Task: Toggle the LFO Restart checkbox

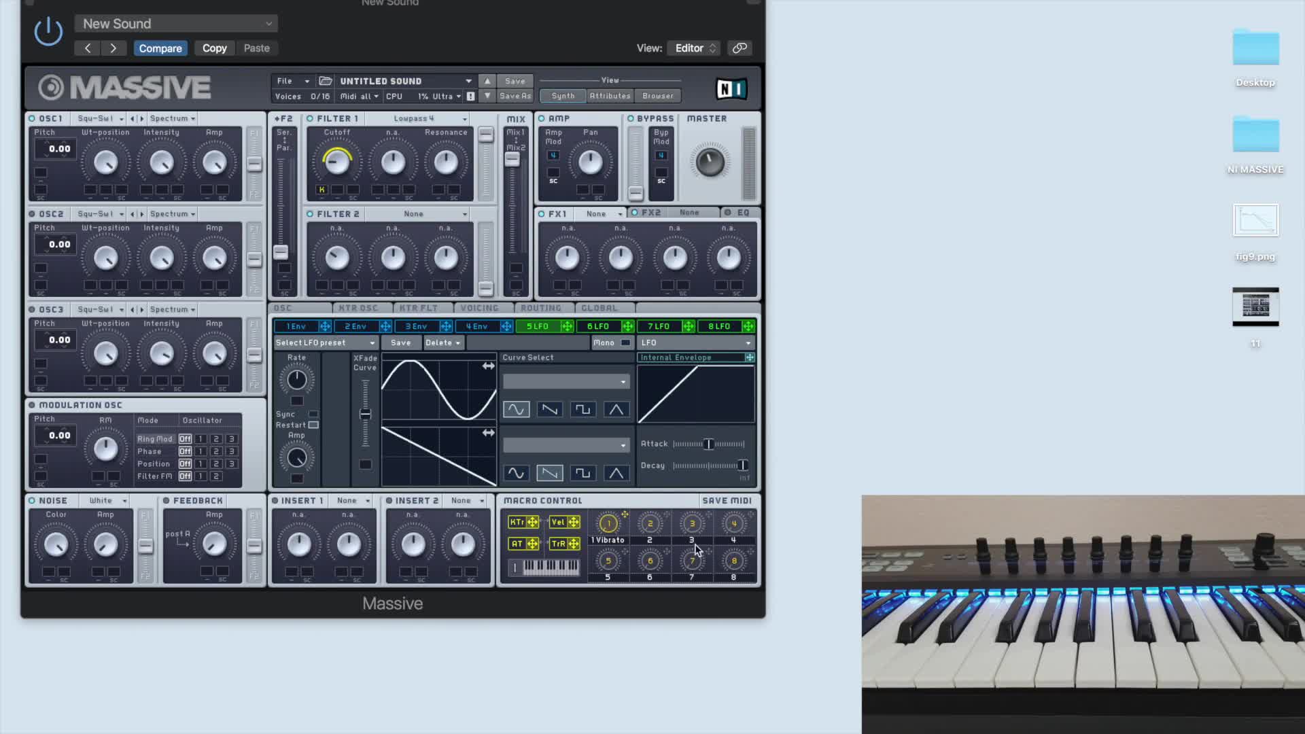Action: pos(313,425)
